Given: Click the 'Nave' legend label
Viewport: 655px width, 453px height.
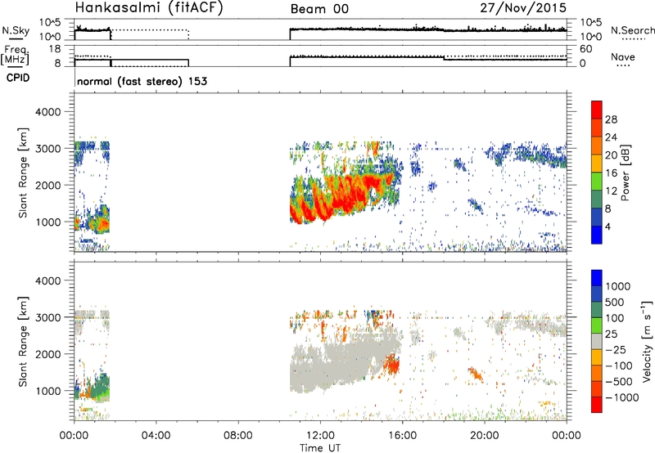Looking at the screenshot, I should tap(623, 56).
